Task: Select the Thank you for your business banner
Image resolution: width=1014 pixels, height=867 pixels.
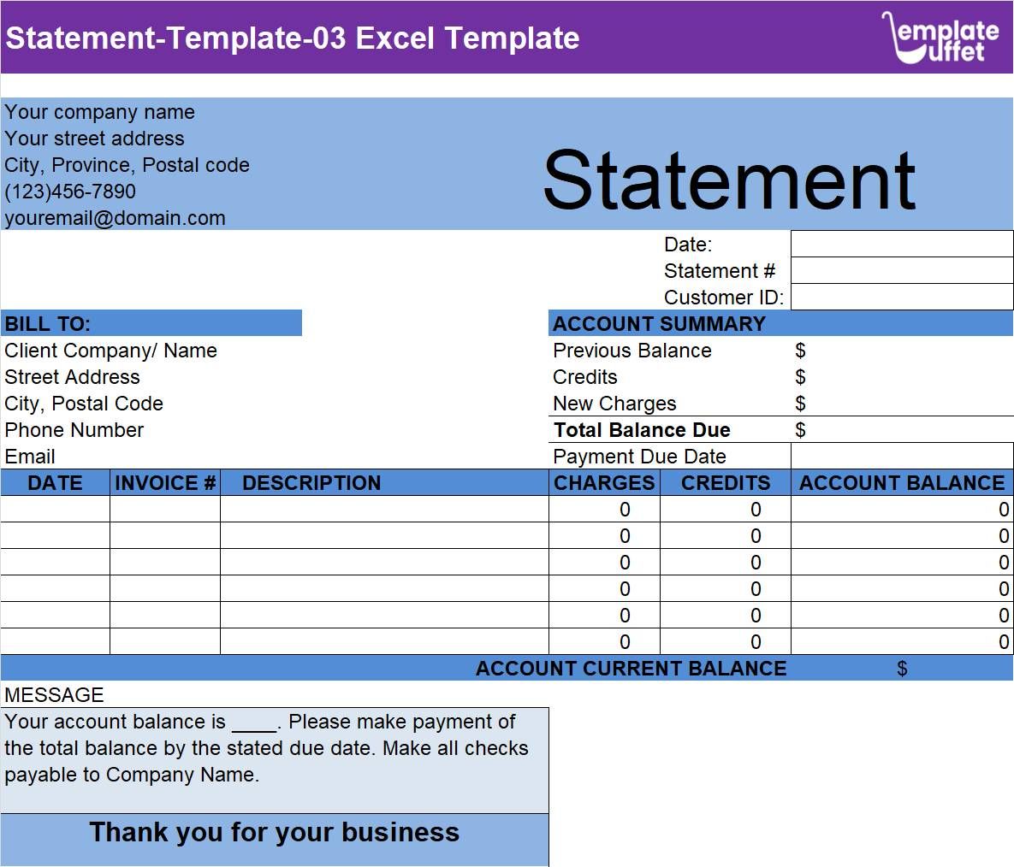Action: click(x=274, y=831)
